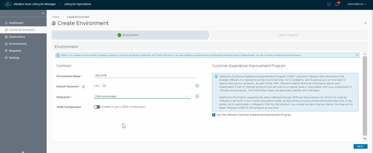Open the admin@local user menu
The width and height of the screenshot is (373, 153).
[357, 4]
